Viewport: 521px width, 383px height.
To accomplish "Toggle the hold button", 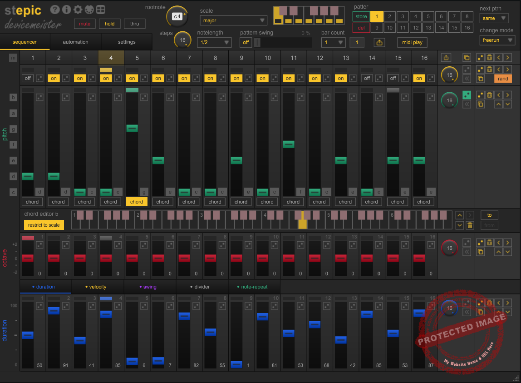I will (x=110, y=24).
